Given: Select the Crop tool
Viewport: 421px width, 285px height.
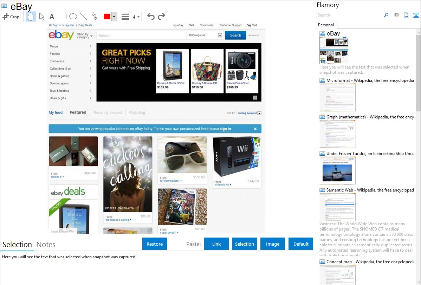Looking at the screenshot, I should [11, 17].
